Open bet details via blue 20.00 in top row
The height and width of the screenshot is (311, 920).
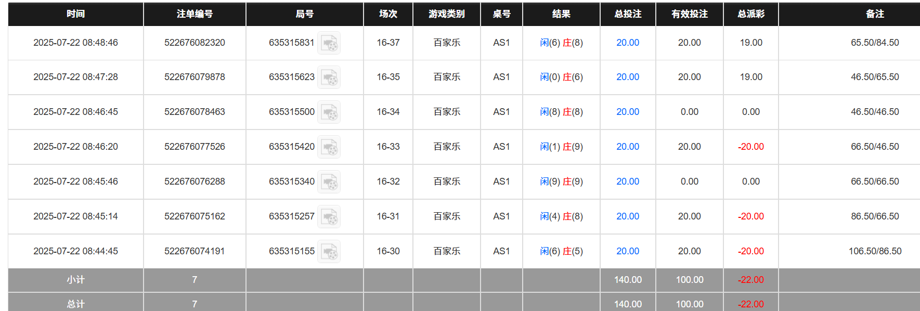point(627,43)
